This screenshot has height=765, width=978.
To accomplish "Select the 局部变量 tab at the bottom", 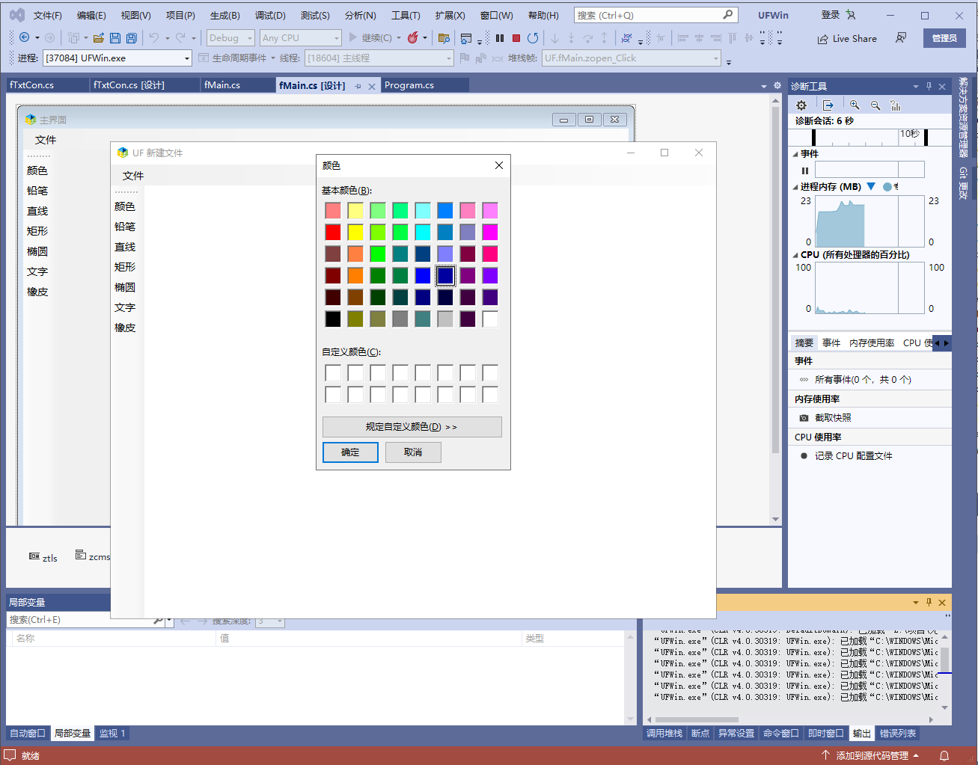I will (73, 734).
